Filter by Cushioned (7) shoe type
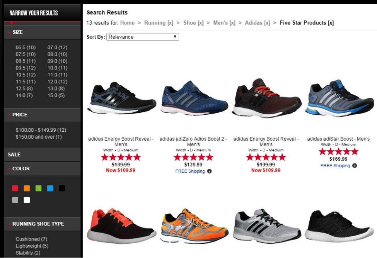 pyautogui.click(x=31, y=239)
